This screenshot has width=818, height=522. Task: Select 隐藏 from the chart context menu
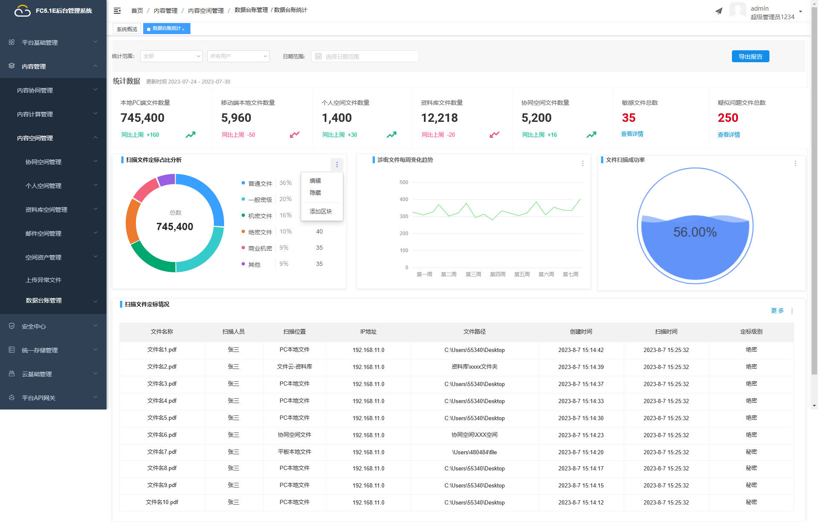click(x=315, y=193)
